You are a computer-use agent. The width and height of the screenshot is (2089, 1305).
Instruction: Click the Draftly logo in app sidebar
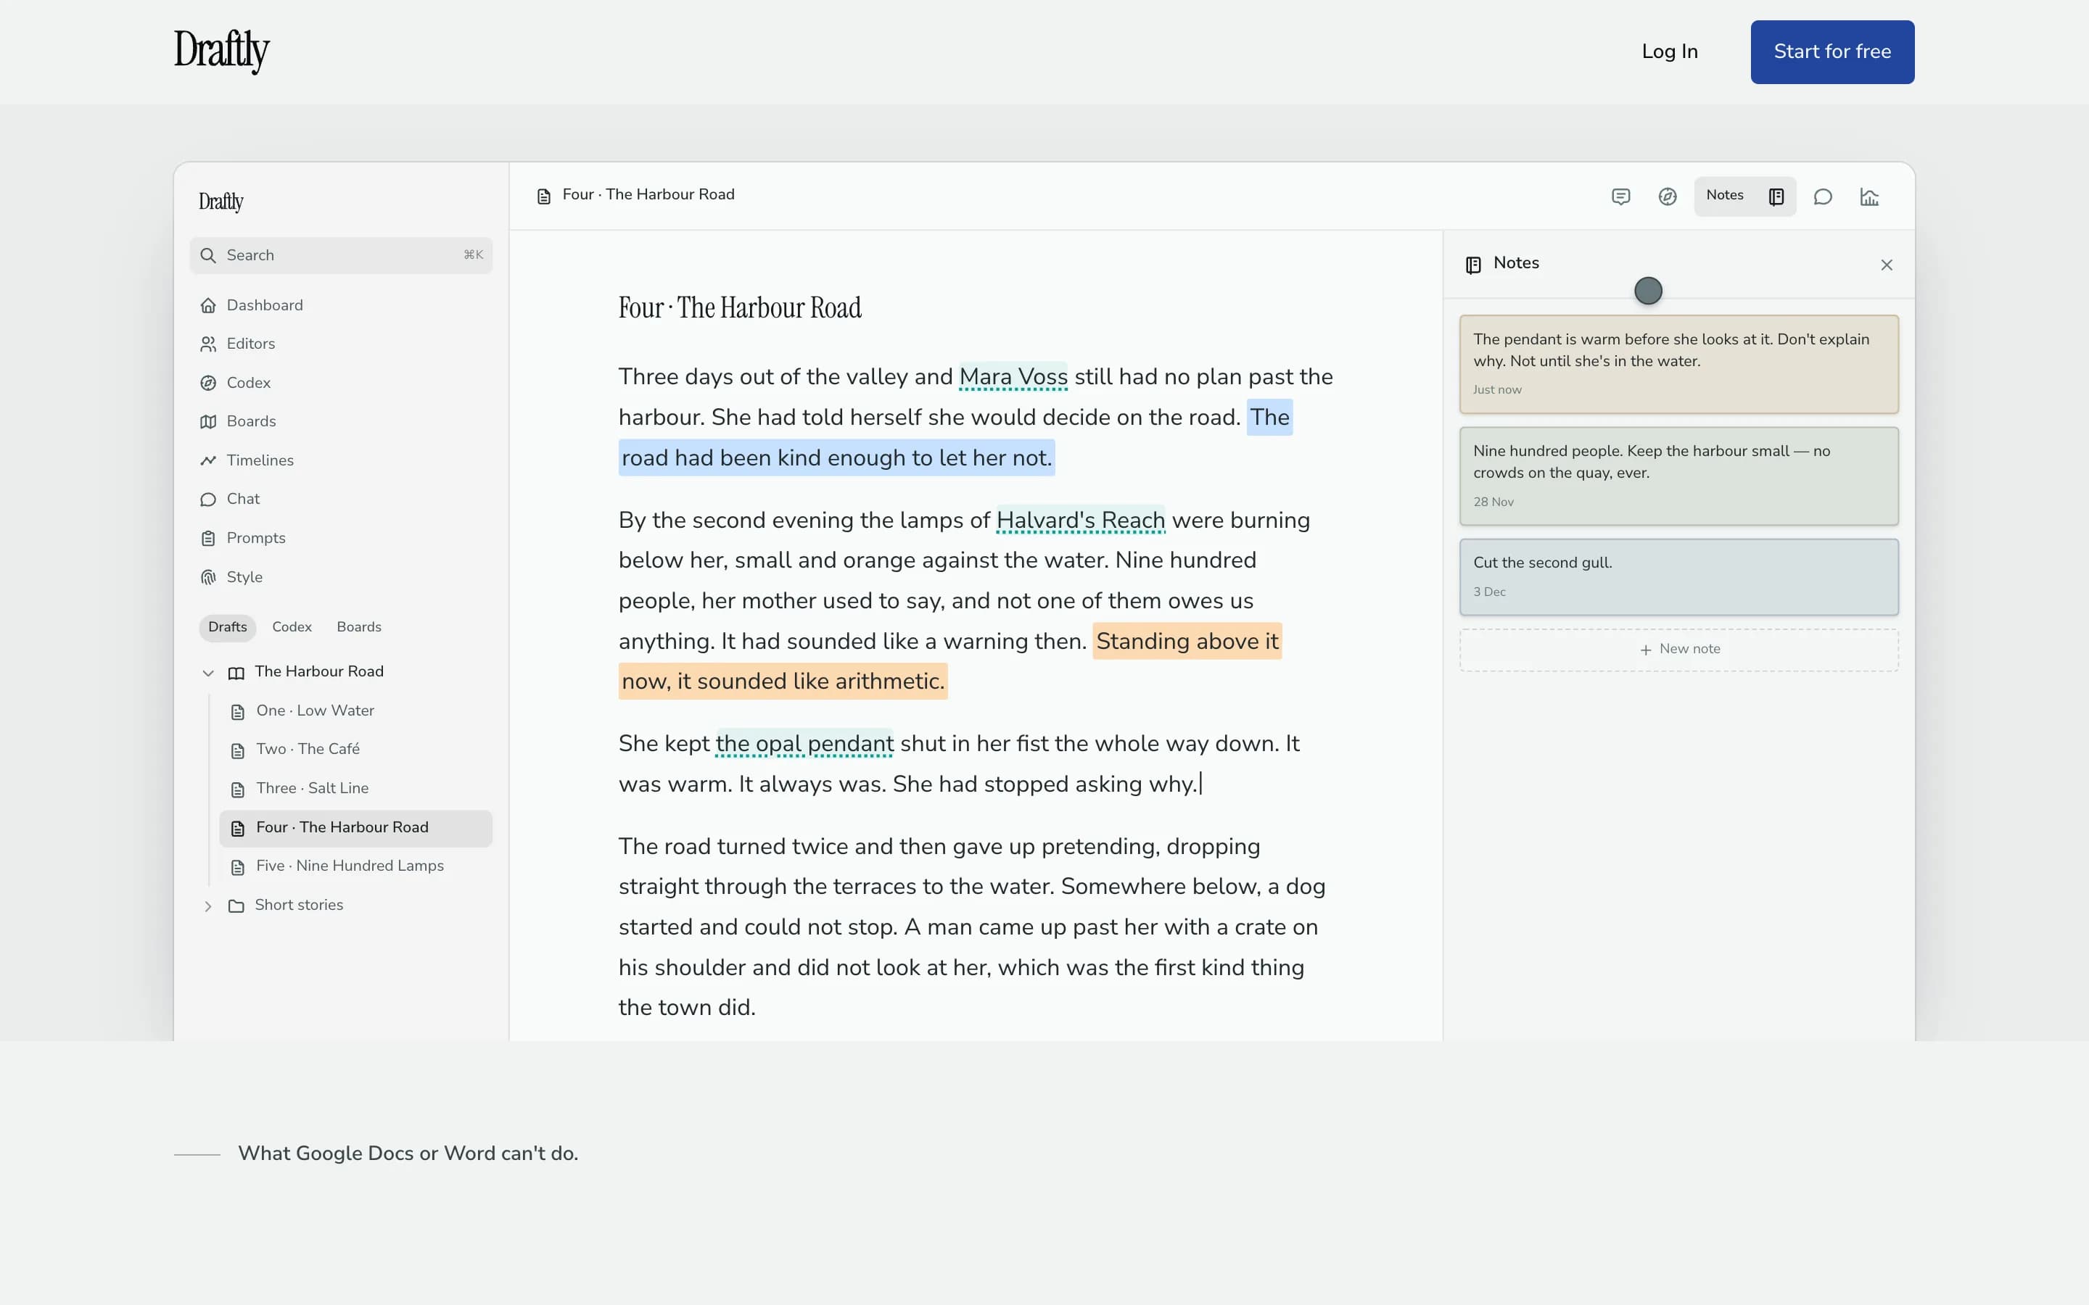221,201
